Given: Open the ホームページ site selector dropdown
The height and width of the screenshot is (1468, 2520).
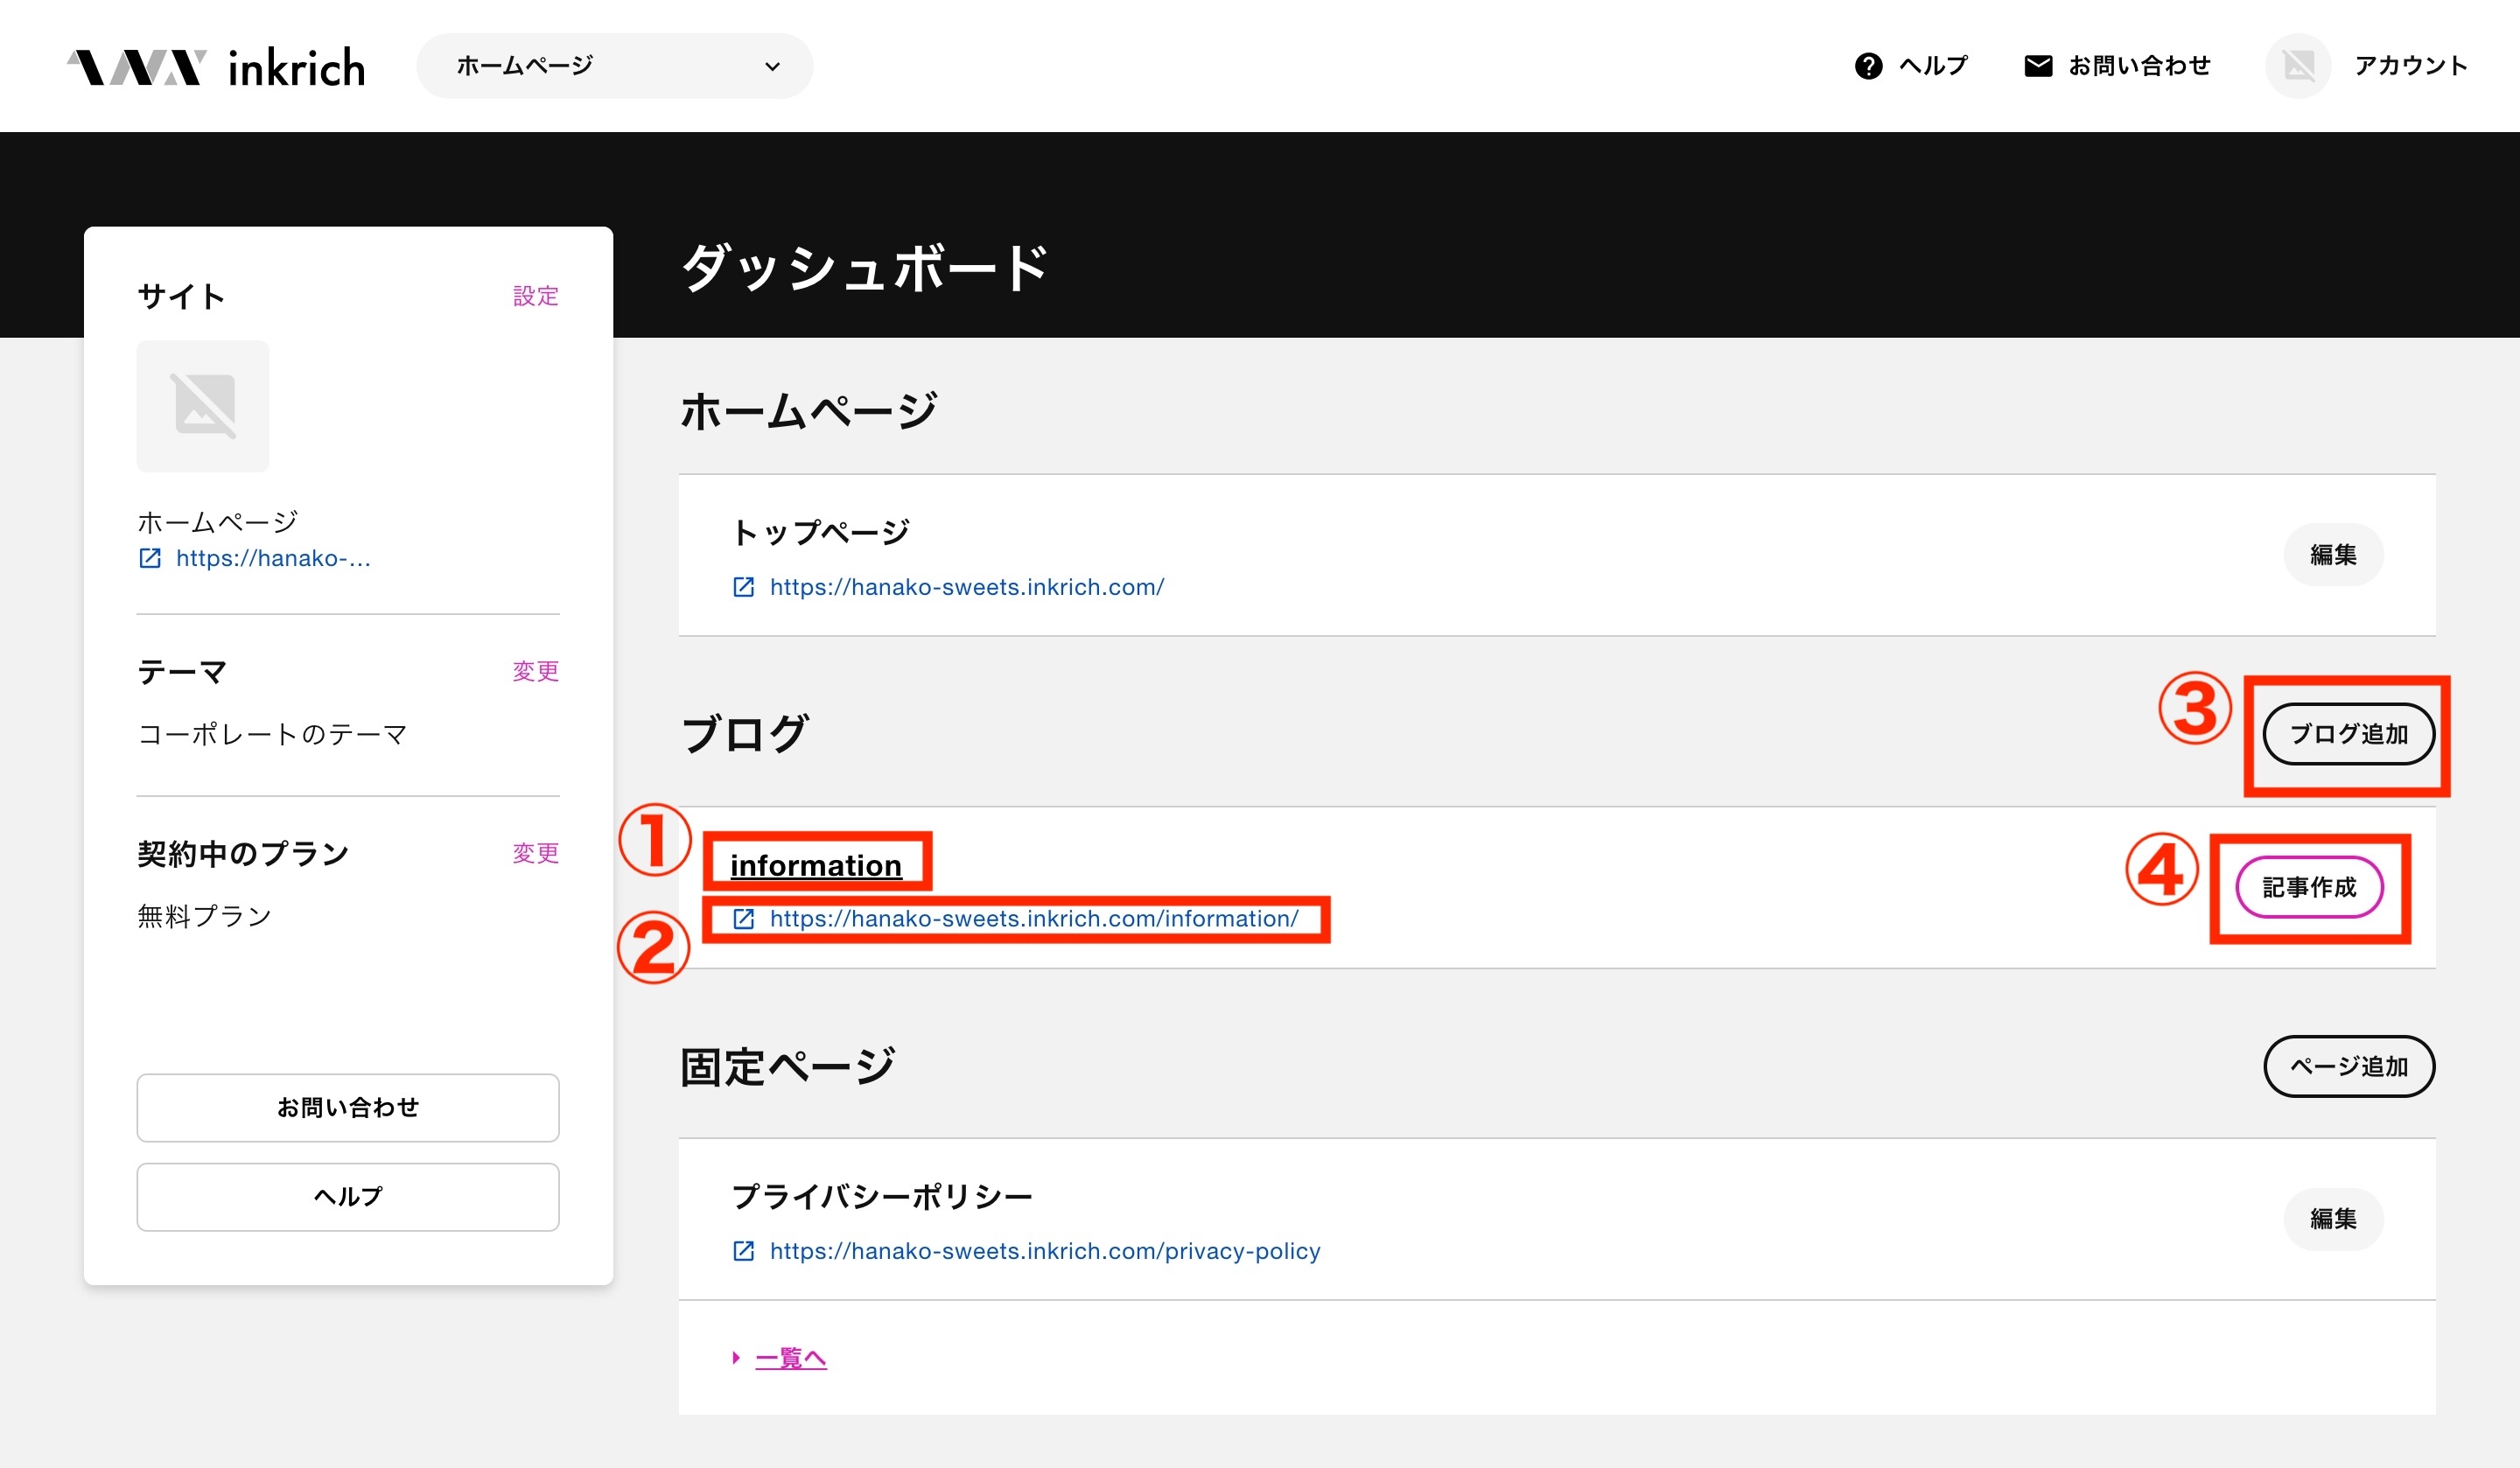Looking at the screenshot, I should click(x=614, y=66).
